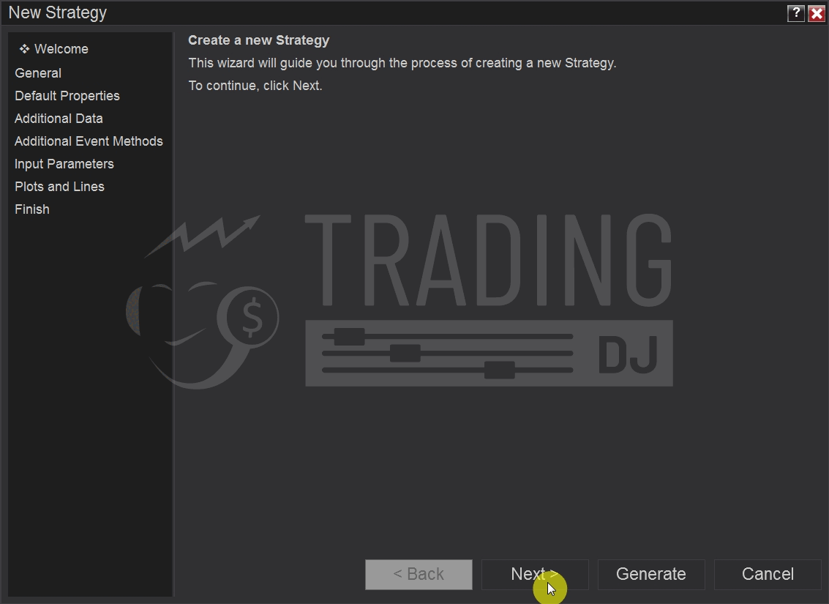Open the Input Parameters step

(x=64, y=164)
